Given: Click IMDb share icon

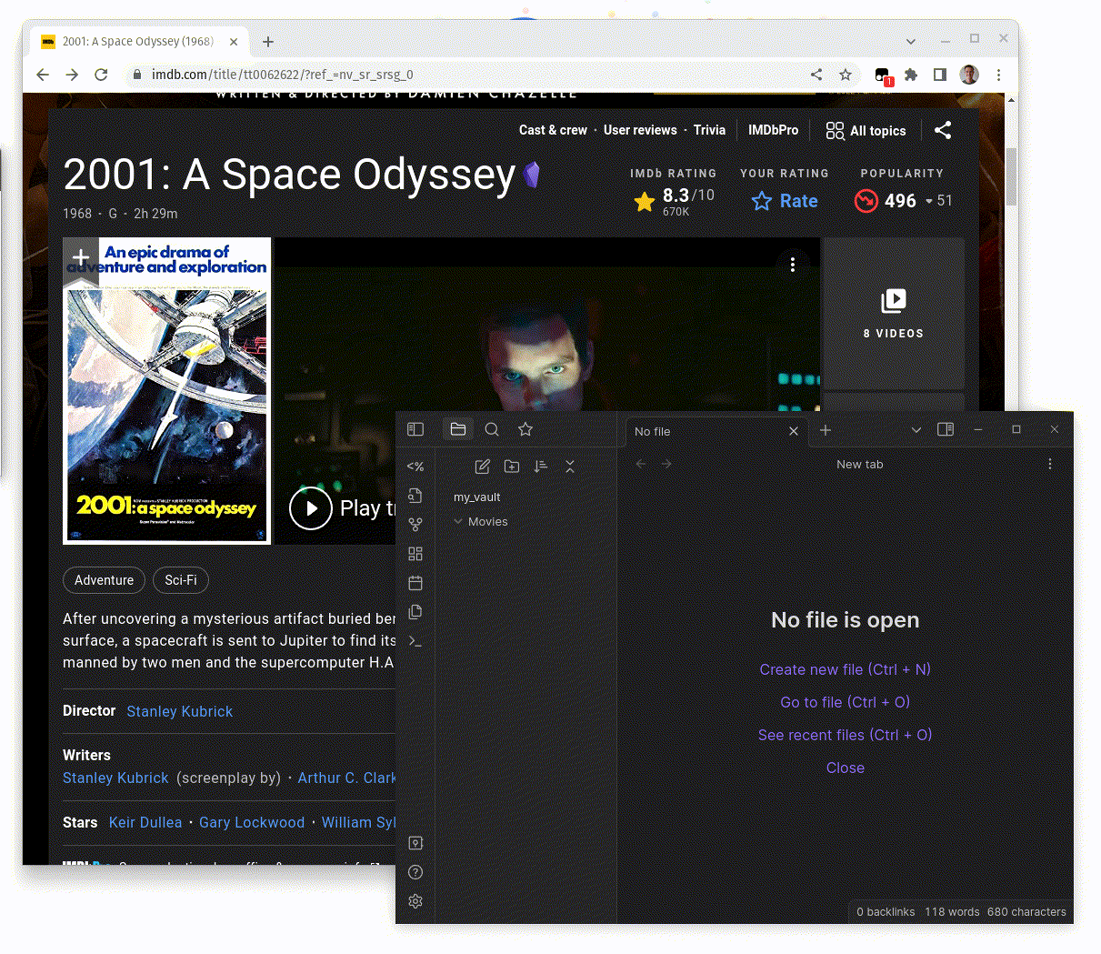Looking at the screenshot, I should point(943,130).
